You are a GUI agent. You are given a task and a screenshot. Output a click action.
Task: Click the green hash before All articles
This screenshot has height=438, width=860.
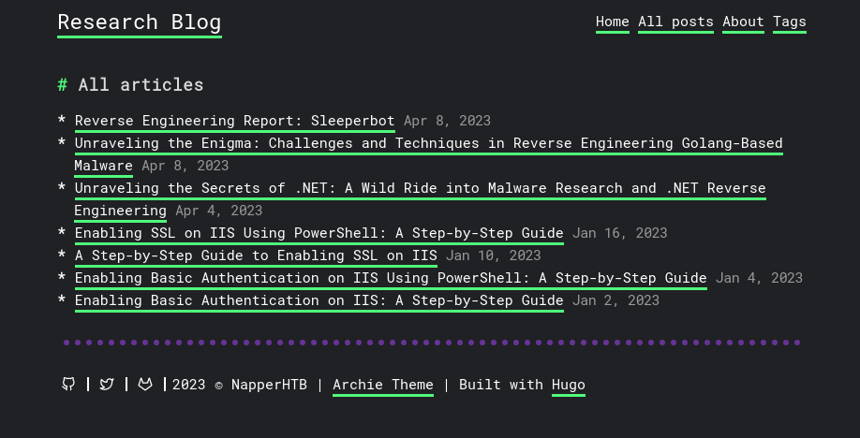[63, 85]
